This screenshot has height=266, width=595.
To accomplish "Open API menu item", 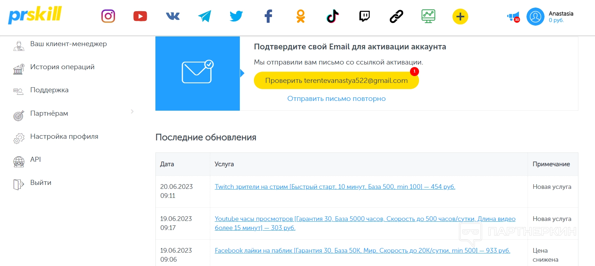I will pyautogui.click(x=35, y=159).
